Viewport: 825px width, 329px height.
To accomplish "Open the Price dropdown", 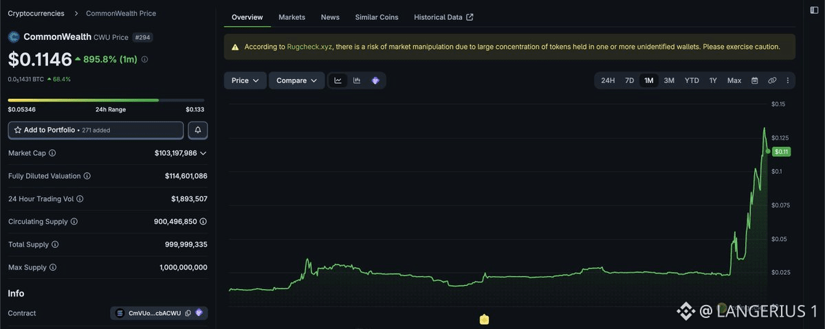I will (x=245, y=80).
